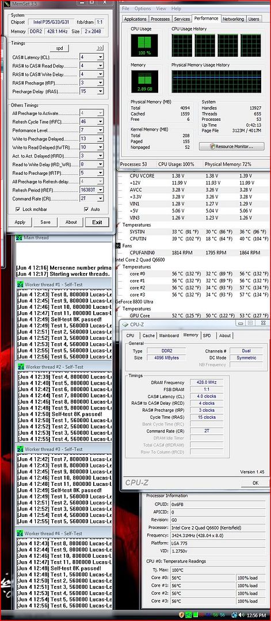Switch to the About tab in CPU-Z
The height and width of the screenshot is (621, 271).
tap(224, 335)
